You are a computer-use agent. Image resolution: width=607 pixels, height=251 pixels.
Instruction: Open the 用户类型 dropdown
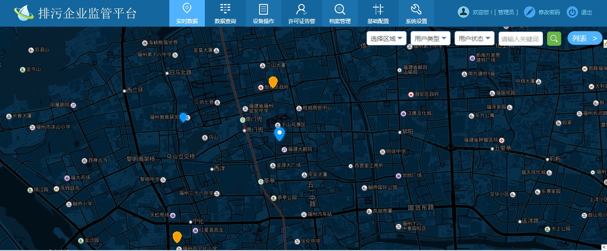pyautogui.click(x=430, y=39)
